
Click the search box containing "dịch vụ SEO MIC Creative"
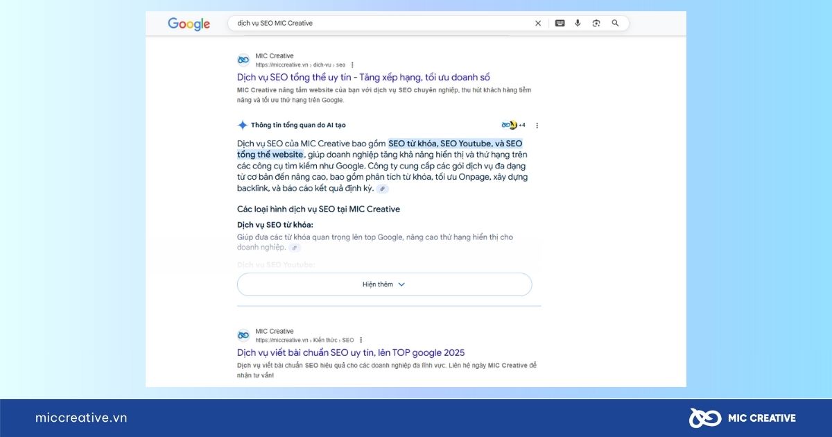[x=428, y=24]
